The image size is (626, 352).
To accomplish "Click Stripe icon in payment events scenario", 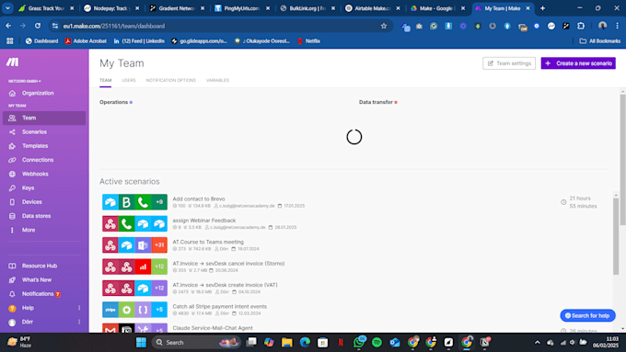I will point(110,310).
